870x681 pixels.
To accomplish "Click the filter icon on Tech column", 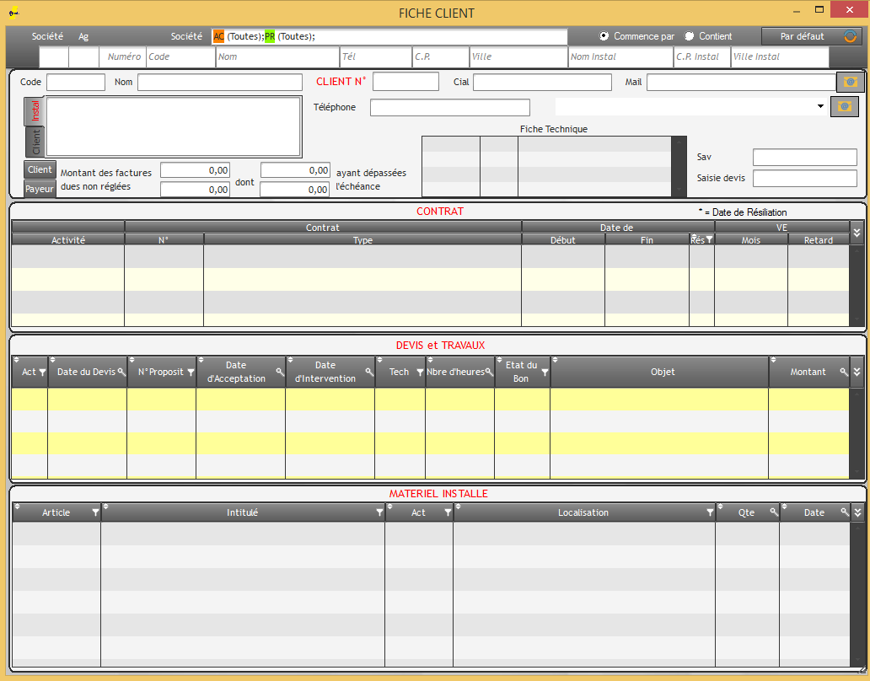I will pyautogui.click(x=420, y=372).
